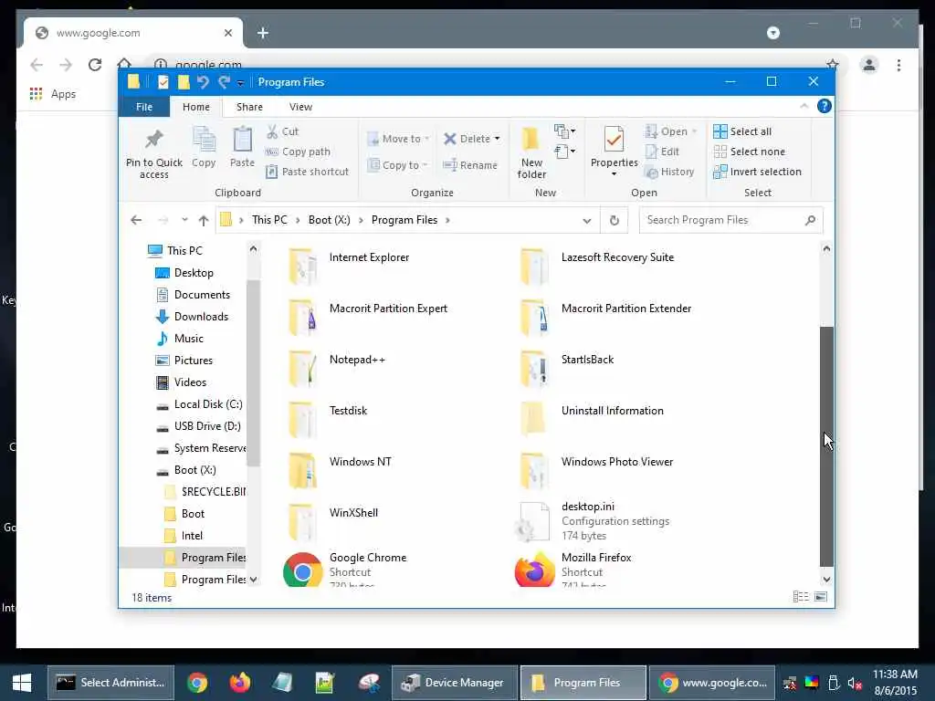Select the Windows Photo Viewer folder
The height and width of the screenshot is (701, 935).
point(596,471)
